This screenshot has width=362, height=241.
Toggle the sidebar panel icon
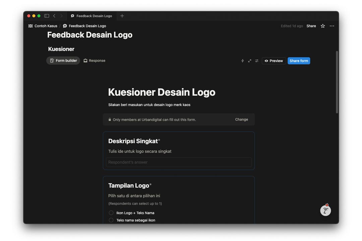click(x=47, y=16)
